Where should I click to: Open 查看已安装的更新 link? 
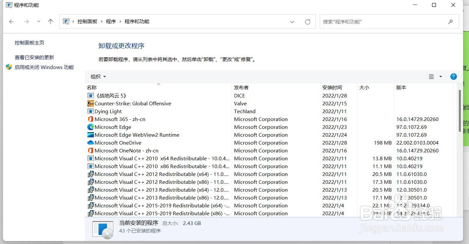click(x=34, y=58)
